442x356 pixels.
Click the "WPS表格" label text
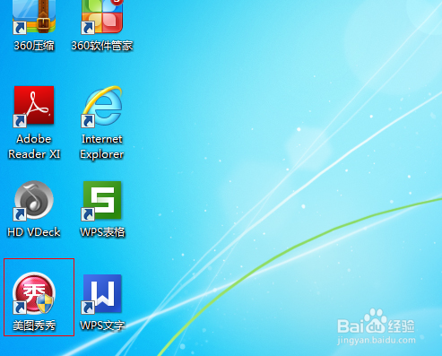coord(102,232)
